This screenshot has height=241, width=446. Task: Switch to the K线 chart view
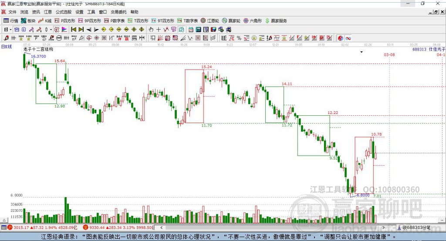pos(45,21)
